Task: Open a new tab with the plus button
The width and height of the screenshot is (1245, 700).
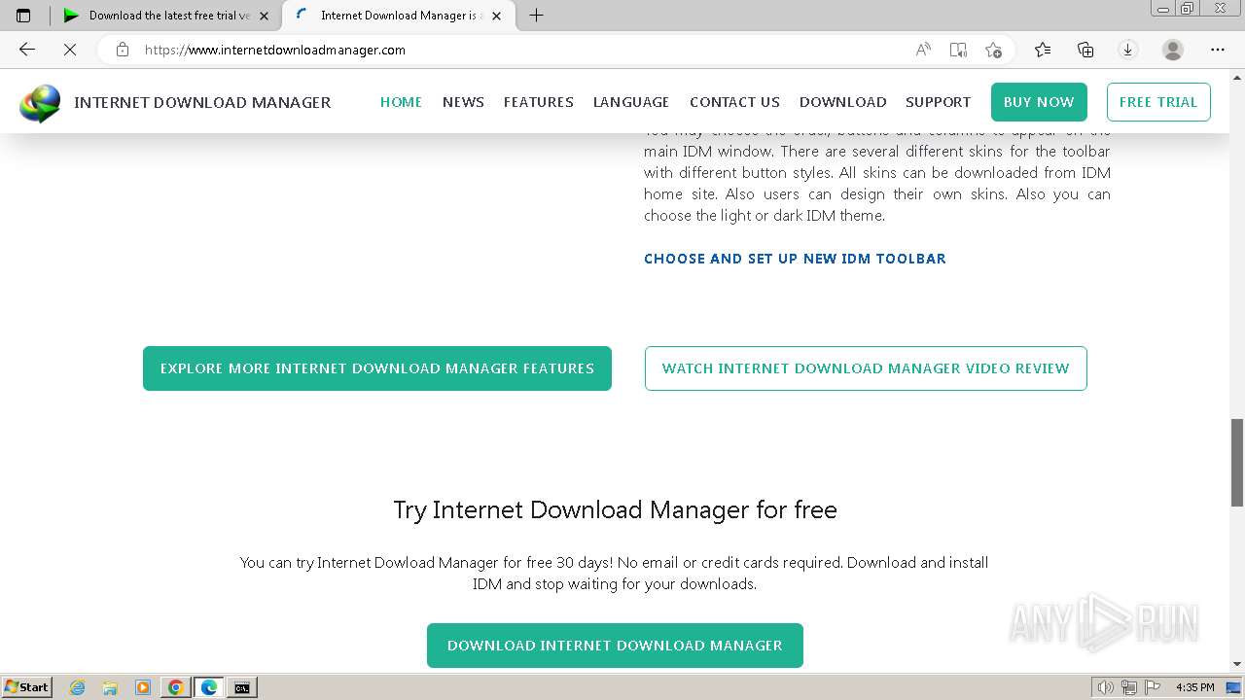Action: pos(536,16)
